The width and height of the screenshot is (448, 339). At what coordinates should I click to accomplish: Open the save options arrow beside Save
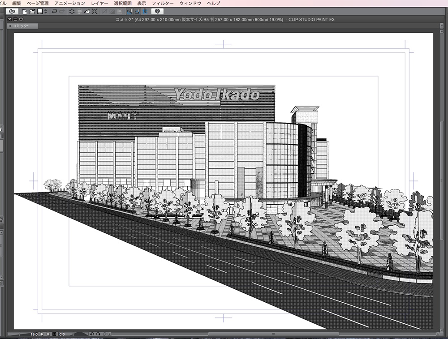point(46,12)
